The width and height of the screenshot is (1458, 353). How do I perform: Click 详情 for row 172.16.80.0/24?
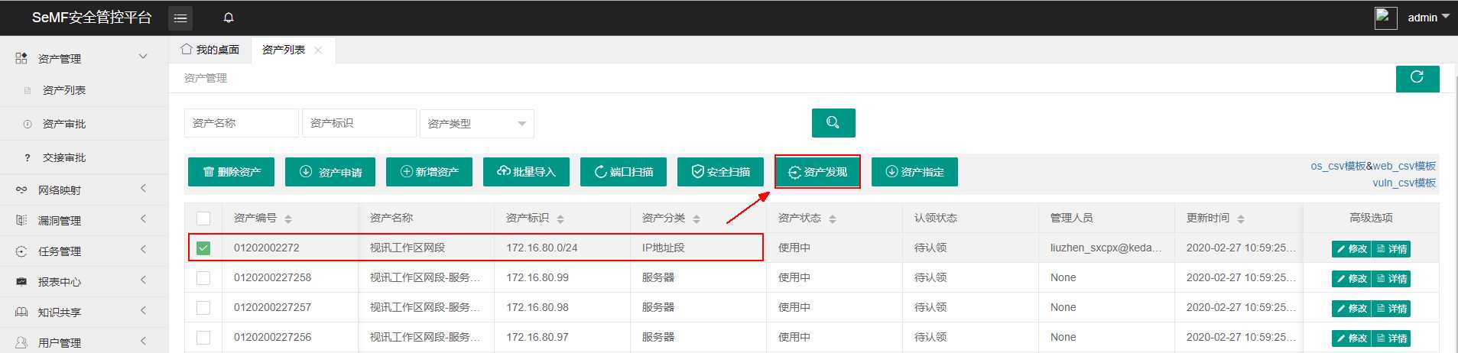coord(1391,249)
